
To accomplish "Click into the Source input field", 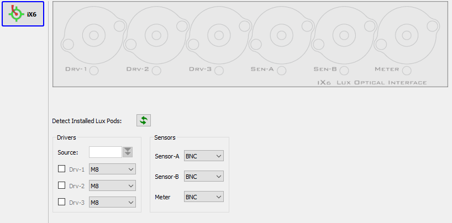I will coord(105,152).
